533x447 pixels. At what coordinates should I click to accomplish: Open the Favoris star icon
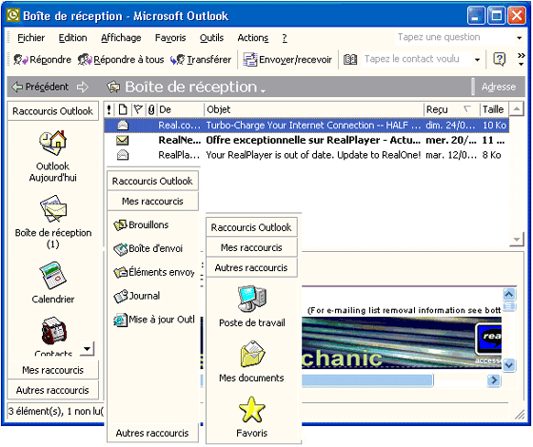point(251,409)
